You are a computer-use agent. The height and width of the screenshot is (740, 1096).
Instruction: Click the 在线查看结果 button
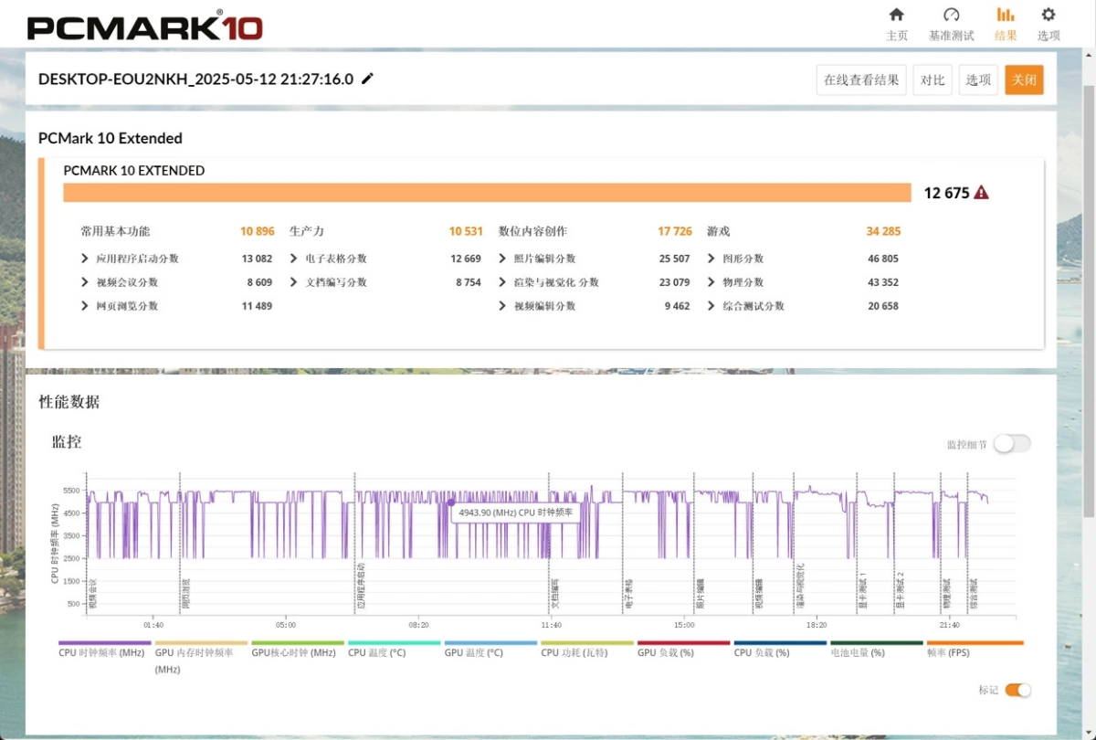pyautogui.click(x=860, y=79)
